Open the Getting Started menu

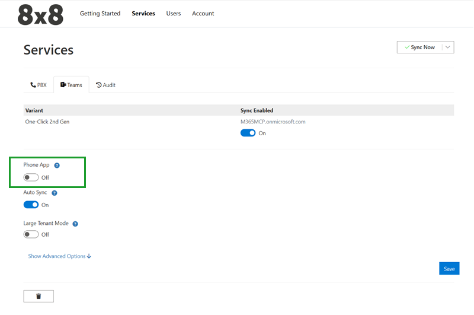(x=100, y=14)
